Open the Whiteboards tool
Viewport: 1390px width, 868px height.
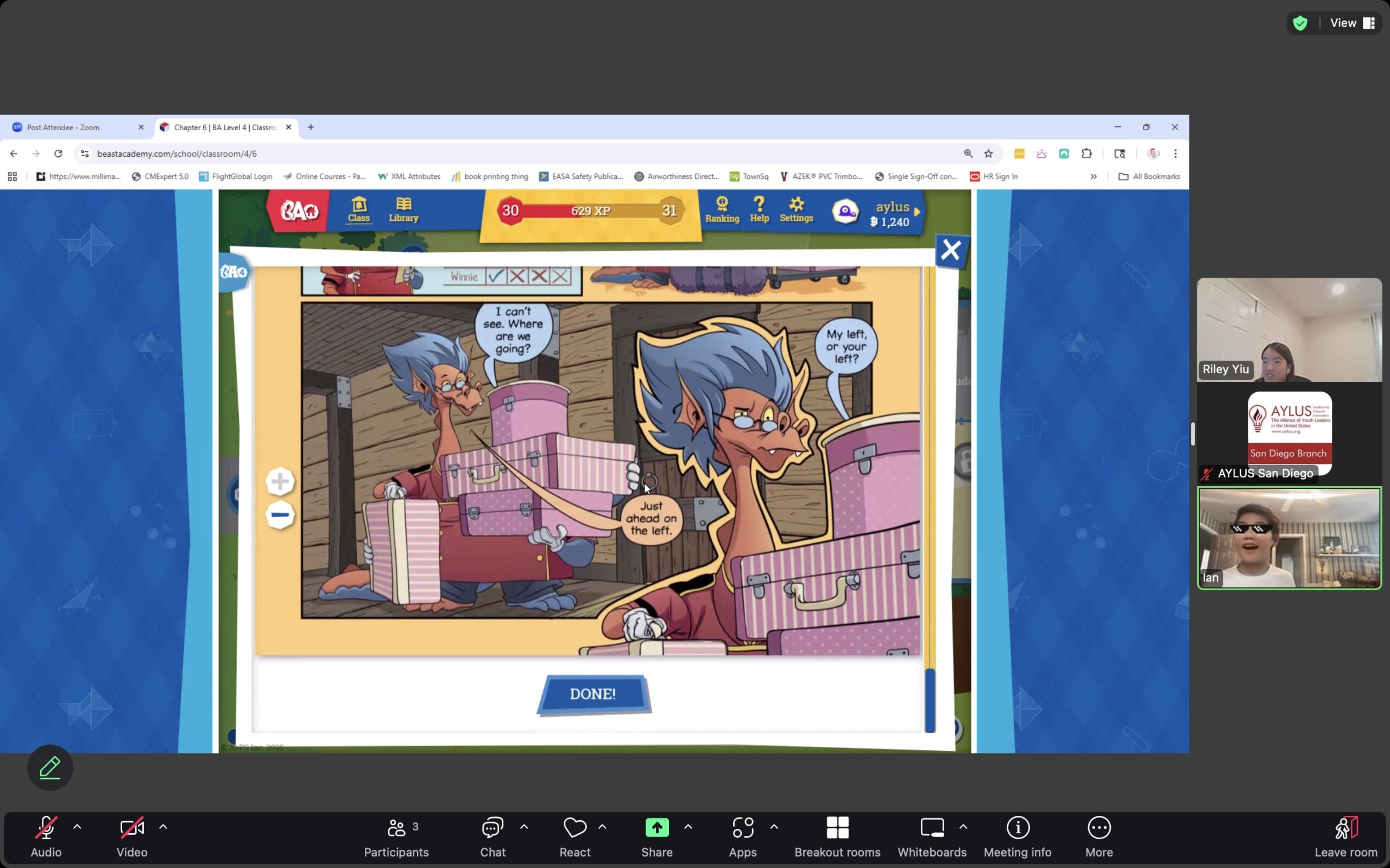coord(932,828)
